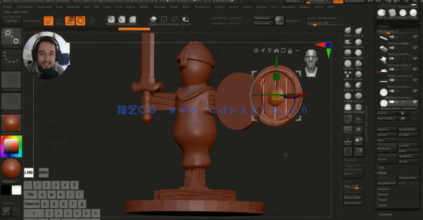Viewport: 423px width, 220px height.
Task: Select the ZModeler brush
Action: tap(359, 108)
